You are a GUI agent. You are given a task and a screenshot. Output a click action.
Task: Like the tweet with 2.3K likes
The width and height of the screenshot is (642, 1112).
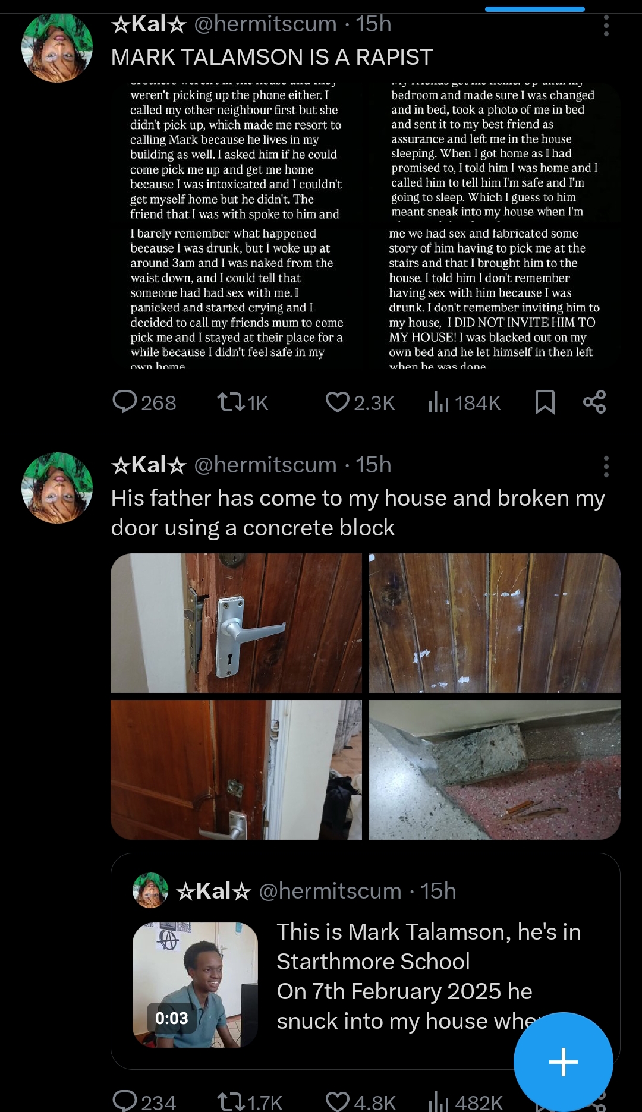pyautogui.click(x=360, y=402)
